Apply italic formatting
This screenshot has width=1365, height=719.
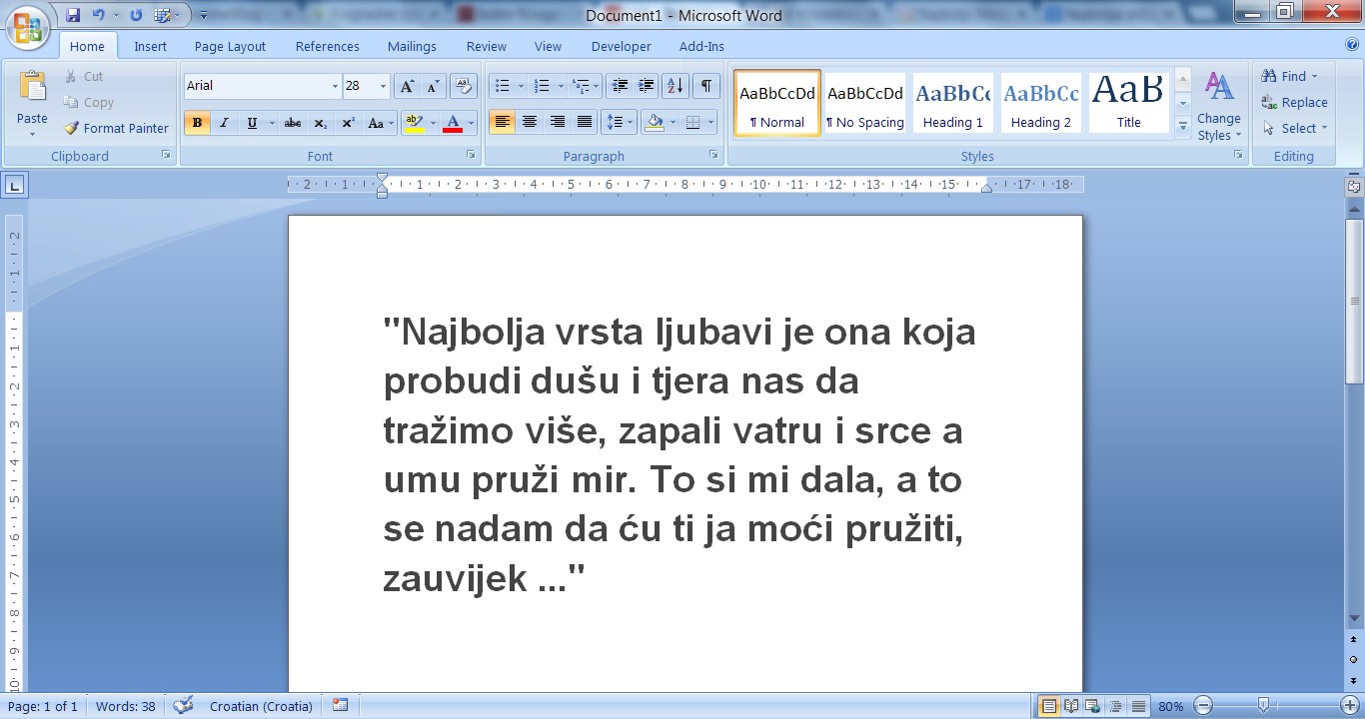(223, 123)
